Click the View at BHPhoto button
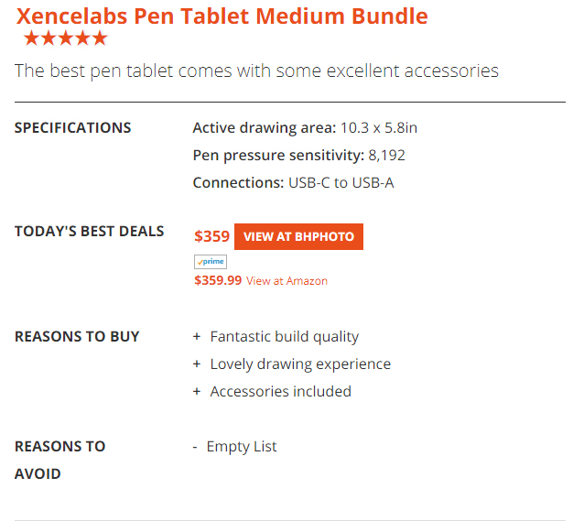This screenshot has width=573, height=532. 298,236
